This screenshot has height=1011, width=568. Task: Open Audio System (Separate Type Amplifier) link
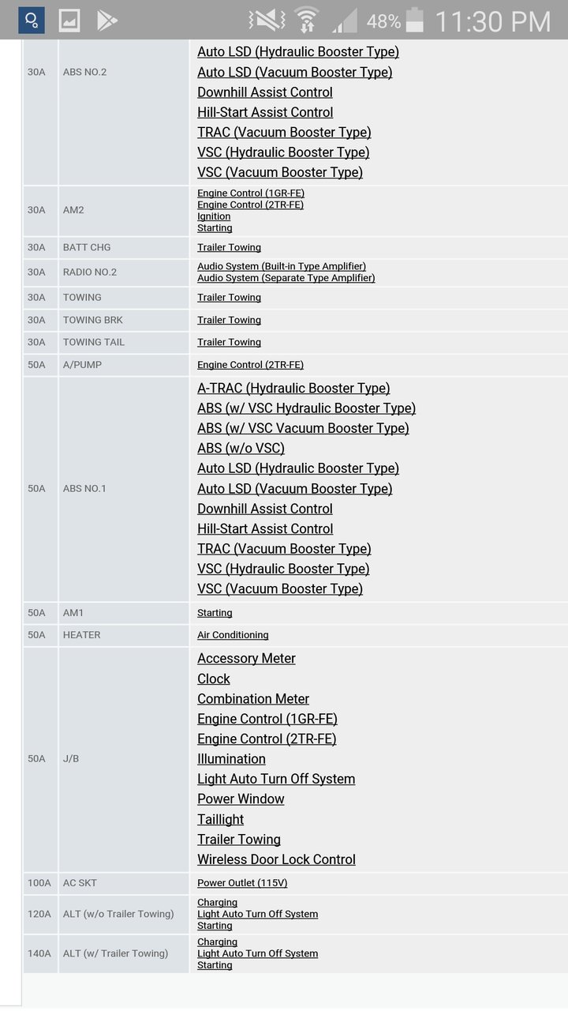click(x=286, y=278)
